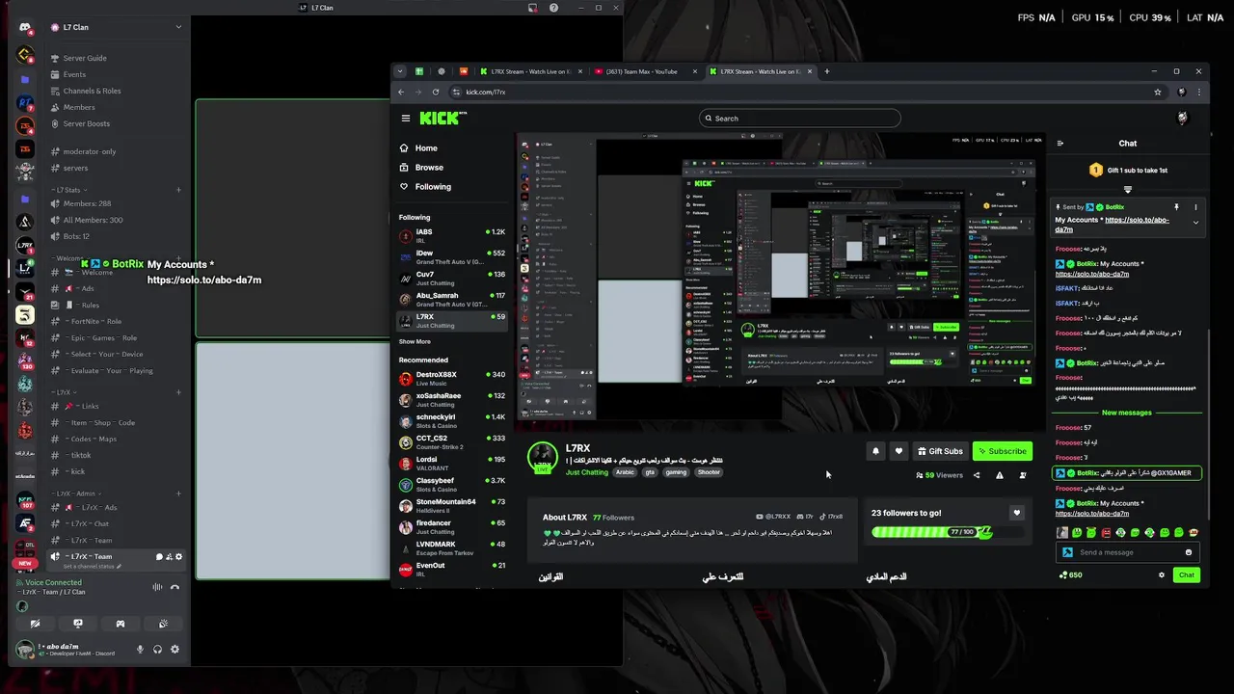Collapse the L7rX channel category
1234x694 pixels.
point(63,392)
